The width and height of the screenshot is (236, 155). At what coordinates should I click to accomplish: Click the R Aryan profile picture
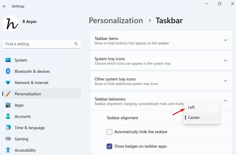[10, 23]
